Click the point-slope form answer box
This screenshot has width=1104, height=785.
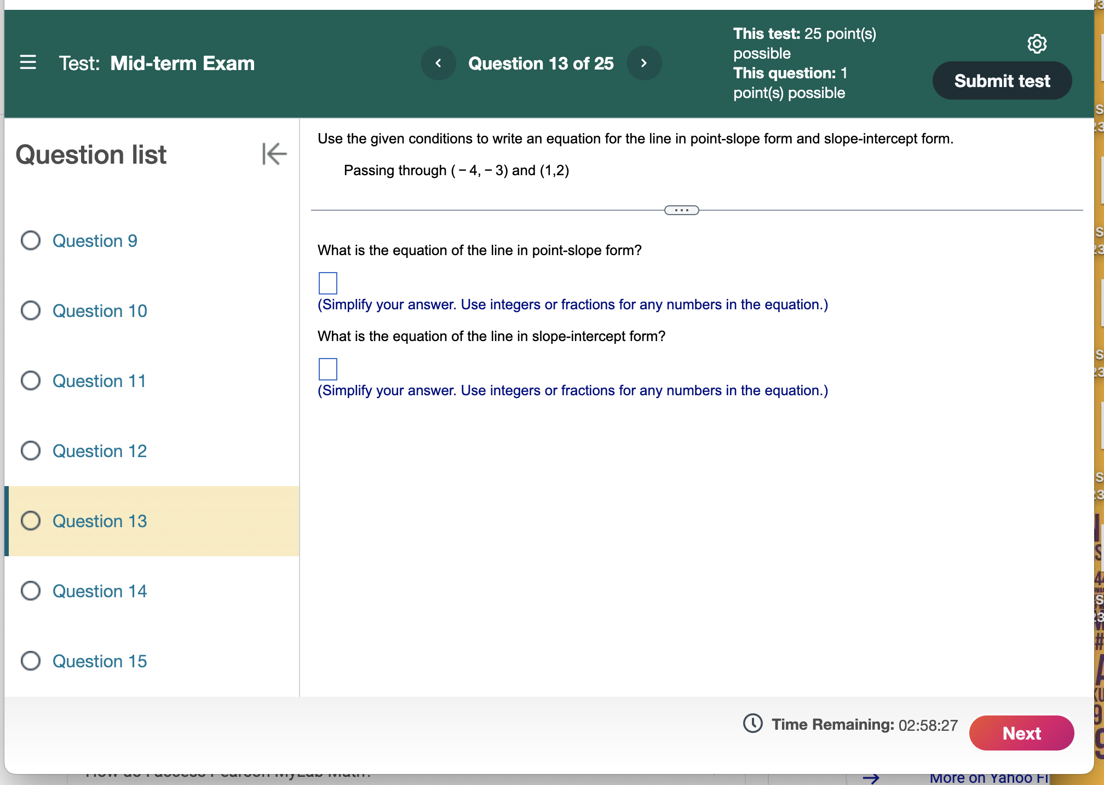[327, 283]
